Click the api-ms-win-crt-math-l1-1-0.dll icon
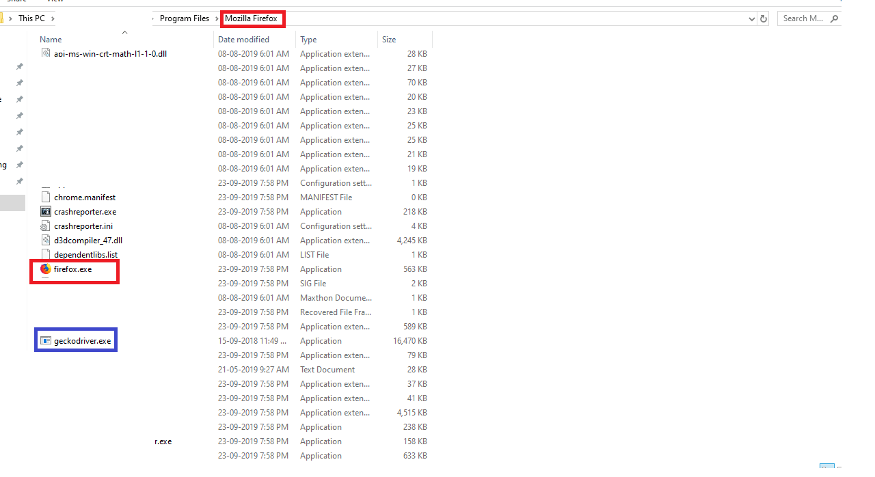This screenshot has height=477, width=875. (45, 53)
